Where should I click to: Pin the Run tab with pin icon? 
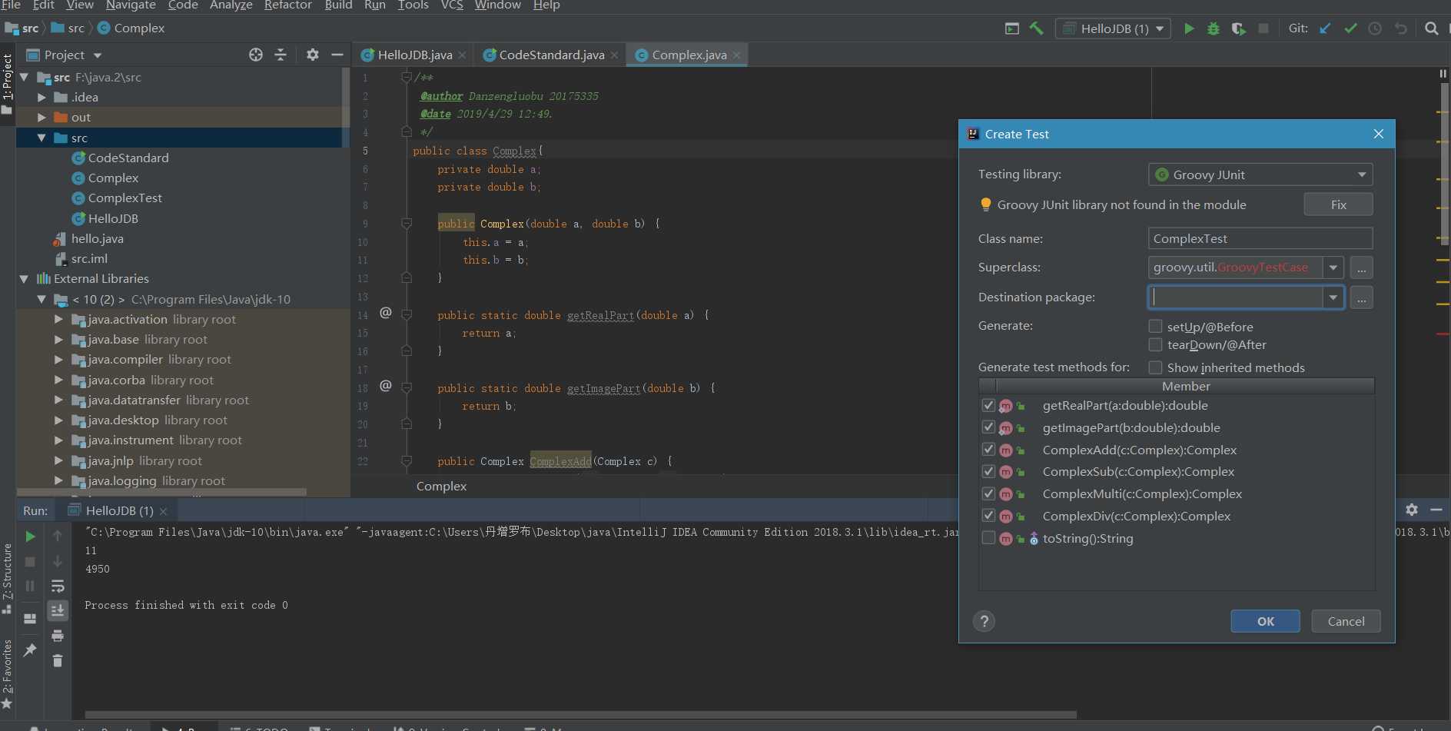[x=30, y=650]
